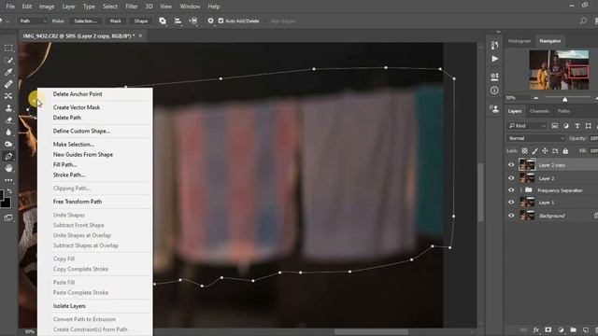This screenshot has width=598, height=336.
Task: Choose Free Transform Path
Action: coord(78,202)
